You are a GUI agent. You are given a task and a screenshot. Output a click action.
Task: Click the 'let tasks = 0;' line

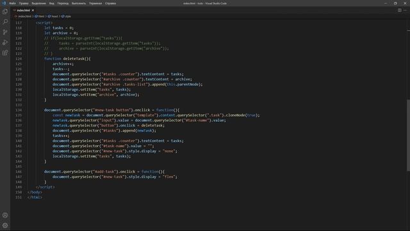point(59,28)
